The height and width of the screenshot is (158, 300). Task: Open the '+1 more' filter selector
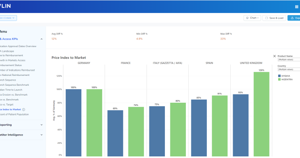(8, 18)
